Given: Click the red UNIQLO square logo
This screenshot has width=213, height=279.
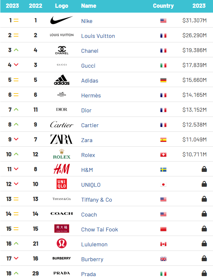Looking at the screenshot, I should [x=62, y=184].
